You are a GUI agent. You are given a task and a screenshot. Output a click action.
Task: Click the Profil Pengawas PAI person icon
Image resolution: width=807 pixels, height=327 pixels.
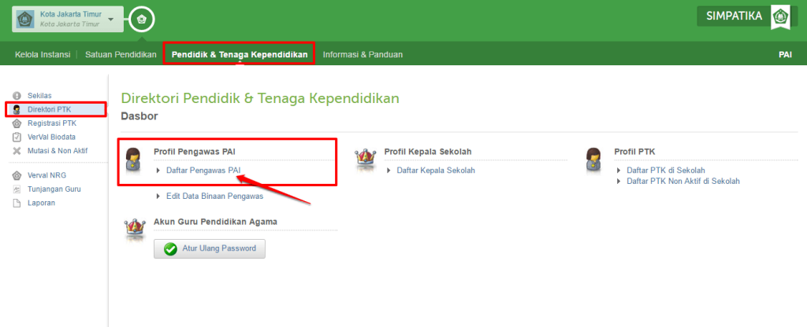click(x=133, y=160)
